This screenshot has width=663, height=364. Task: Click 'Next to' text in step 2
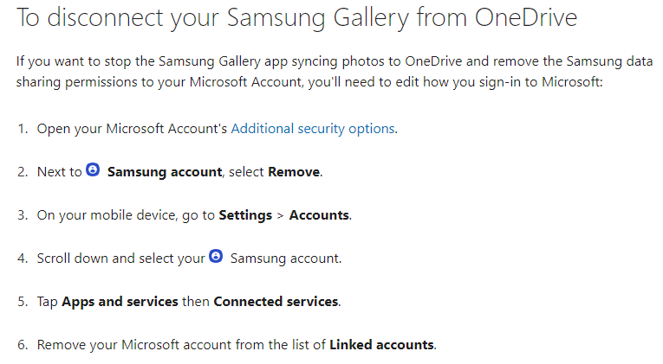tap(59, 171)
